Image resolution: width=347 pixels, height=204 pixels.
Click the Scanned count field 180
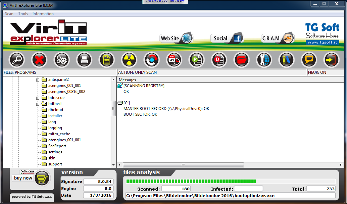coord(176,189)
